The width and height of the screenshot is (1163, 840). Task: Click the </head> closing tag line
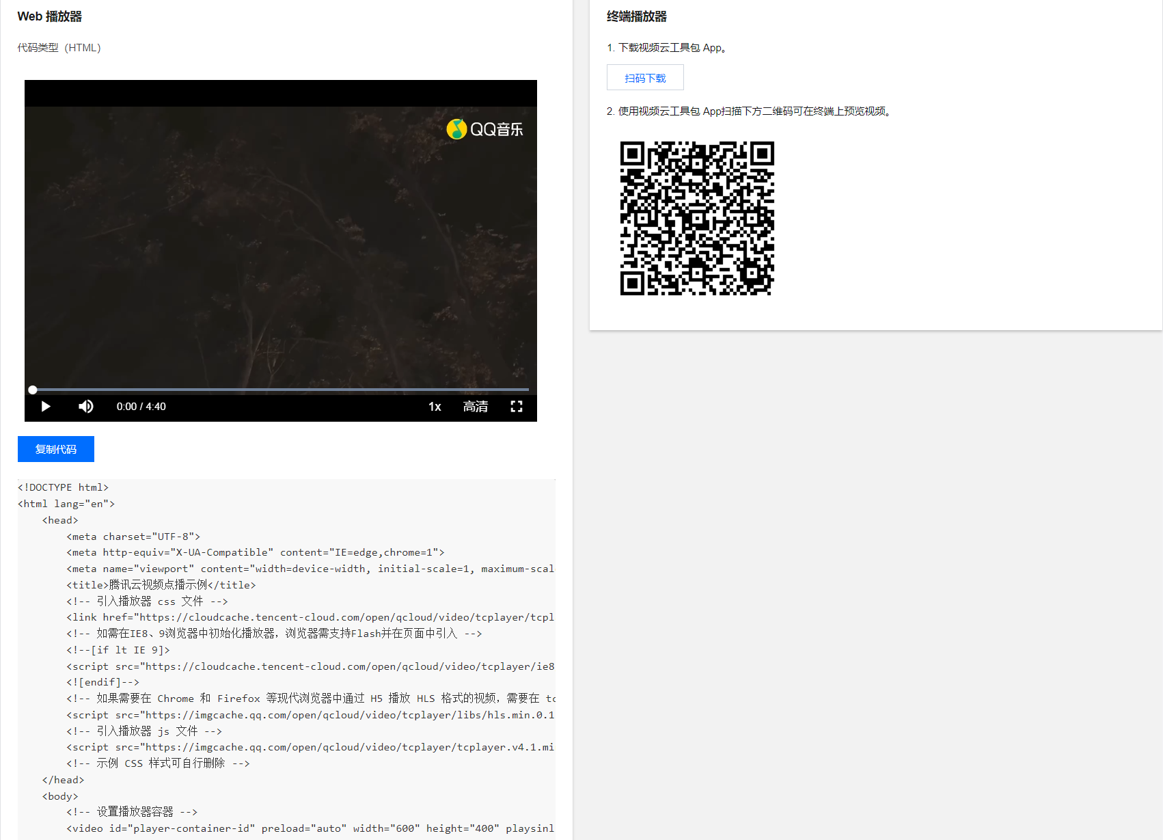pos(63,780)
